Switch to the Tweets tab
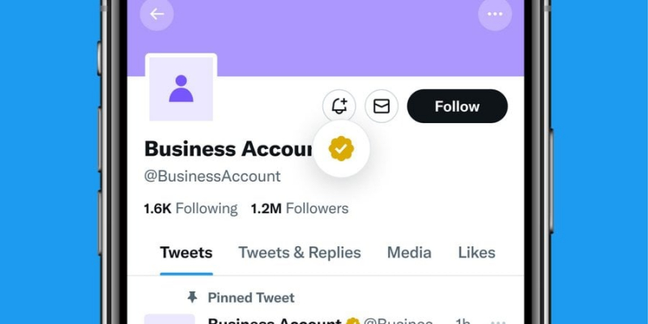This screenshot has height=324, width=648. tap(186, 253)
